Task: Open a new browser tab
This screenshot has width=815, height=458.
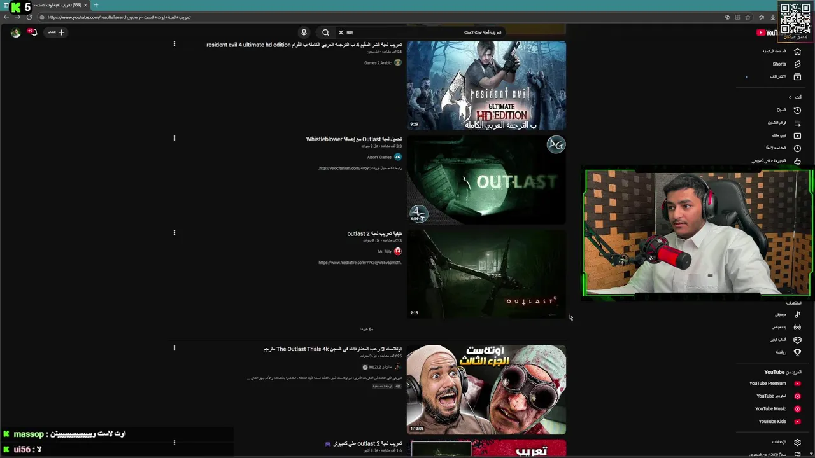Action: pyautogui.click(x=96, y=5)
